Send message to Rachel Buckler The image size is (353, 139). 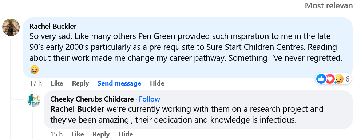[x=119, y=83]
